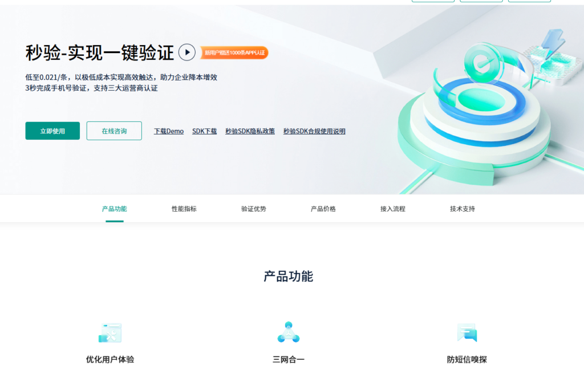The height and width of the screenshot is (370, 584).
Task: Click the SDK下载 link
Action: [204, 131]
